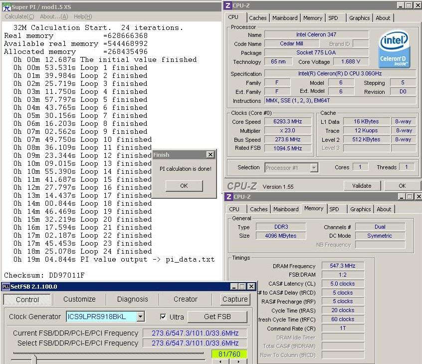The image size is (422, 364).
Task: Click the Level 2 512 KBytes cache value
Action: 366,139
